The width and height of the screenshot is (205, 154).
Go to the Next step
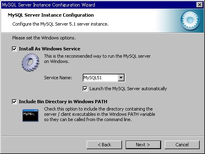point(143,145)
